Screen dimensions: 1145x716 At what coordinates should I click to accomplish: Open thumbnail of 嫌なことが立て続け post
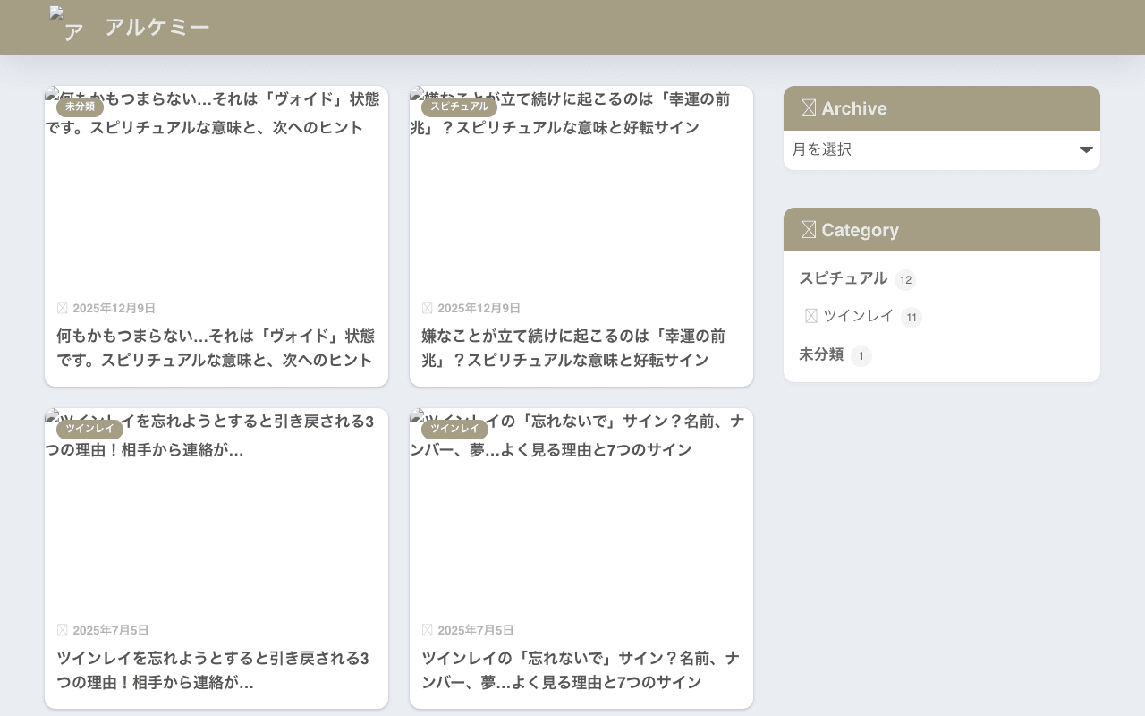click(x=581, y=188)
